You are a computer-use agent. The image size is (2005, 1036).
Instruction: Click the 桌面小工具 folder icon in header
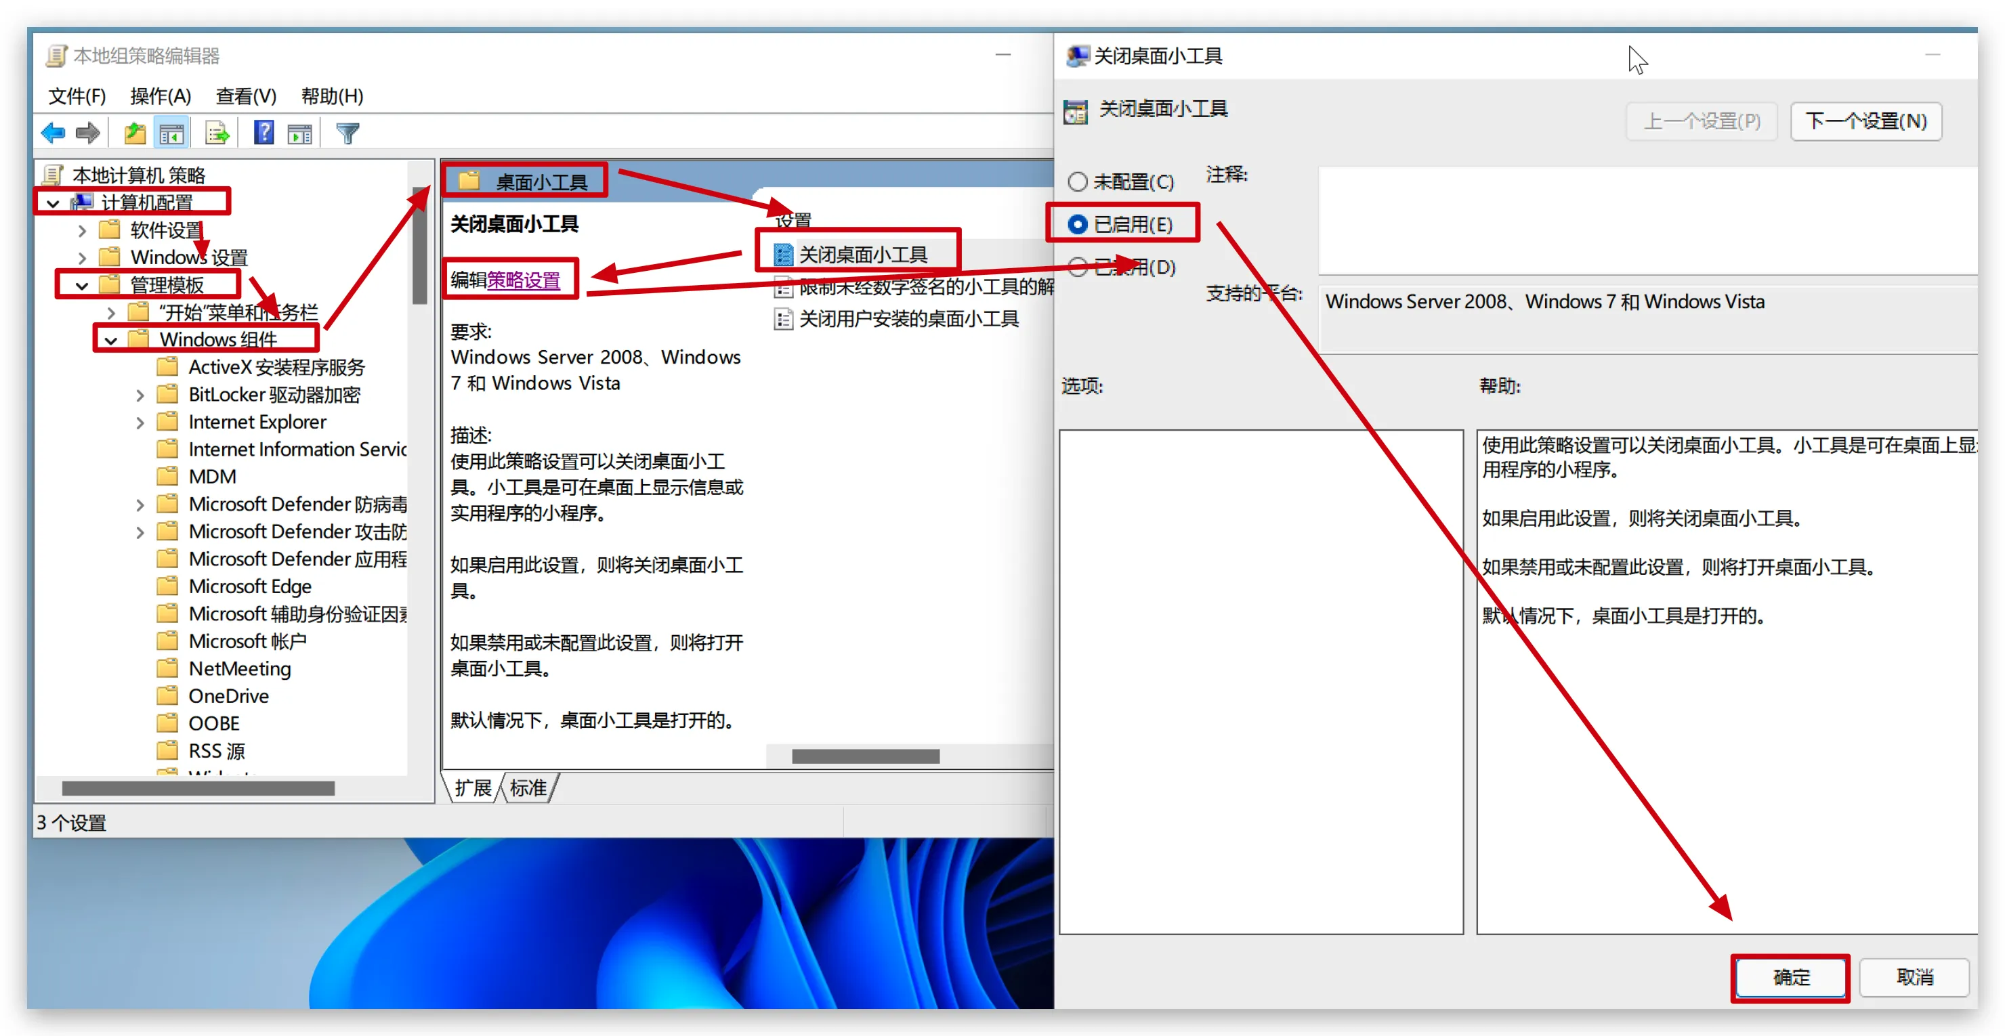click(469, 181)
